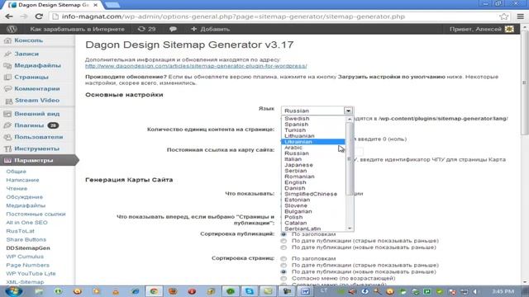Open comments bubble icon in admin bar
The image size is (529, 297).
pos(173,29)
